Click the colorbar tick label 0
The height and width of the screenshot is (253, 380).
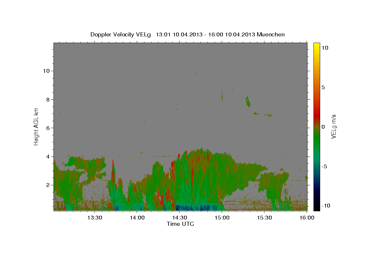pyautogui.click(x=323, y=127)
